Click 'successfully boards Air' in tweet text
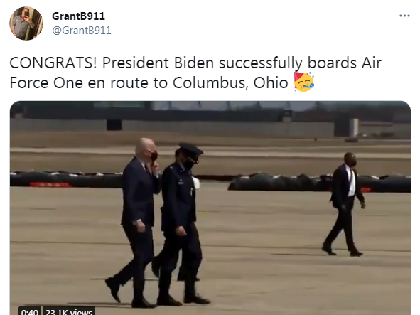Image resolution: width=420 pixels, height=315 pixels. 301,63
